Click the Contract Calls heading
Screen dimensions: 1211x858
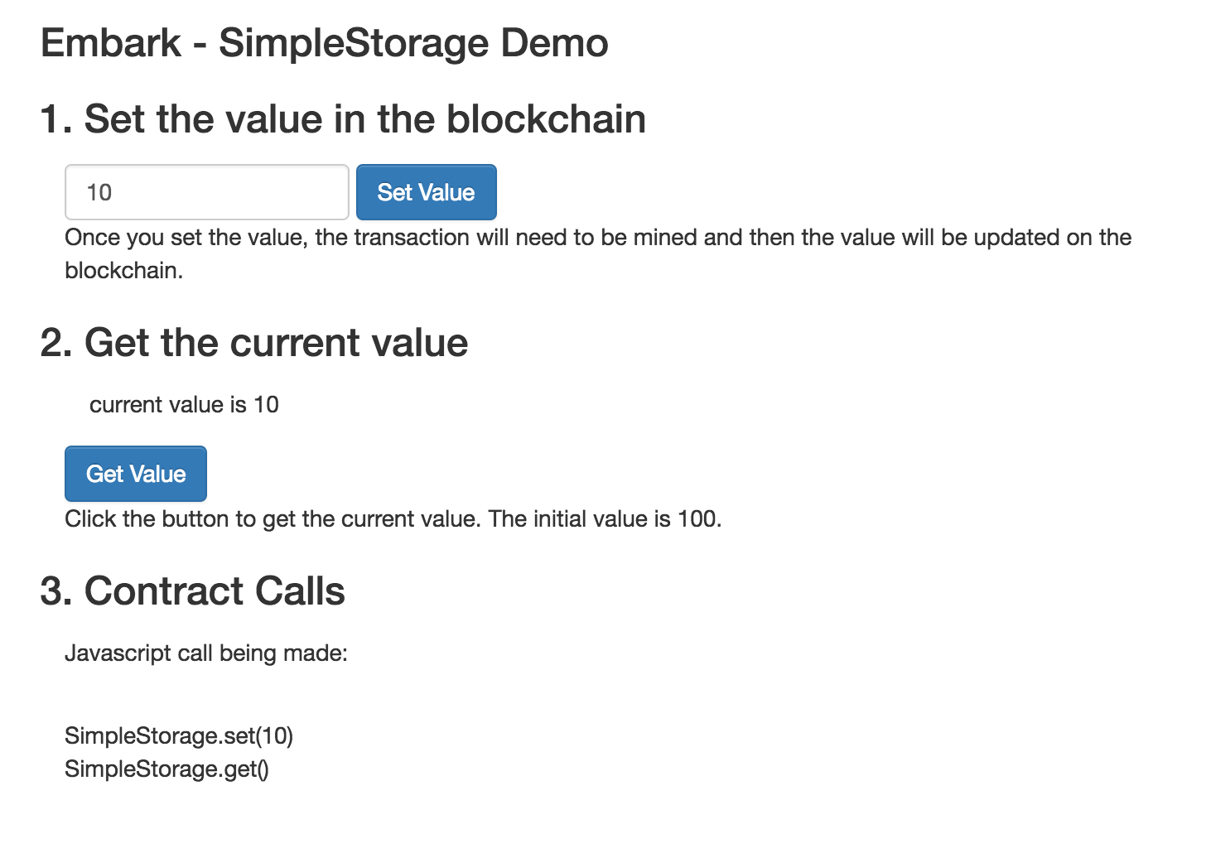click(192, 590)
